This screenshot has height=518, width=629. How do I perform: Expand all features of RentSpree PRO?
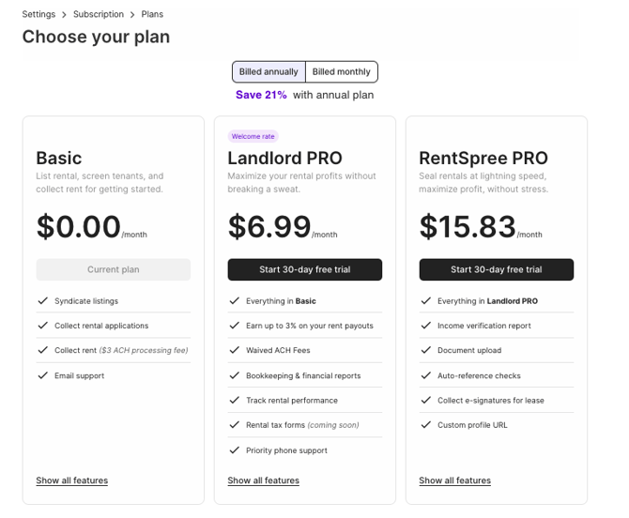click(455, 480)
